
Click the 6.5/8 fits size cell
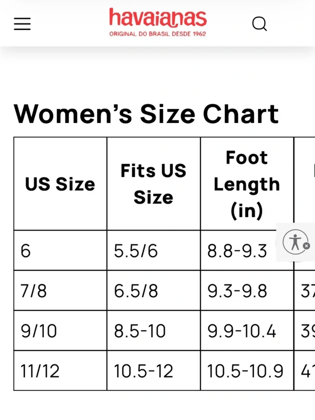click(x=153, y=291)
